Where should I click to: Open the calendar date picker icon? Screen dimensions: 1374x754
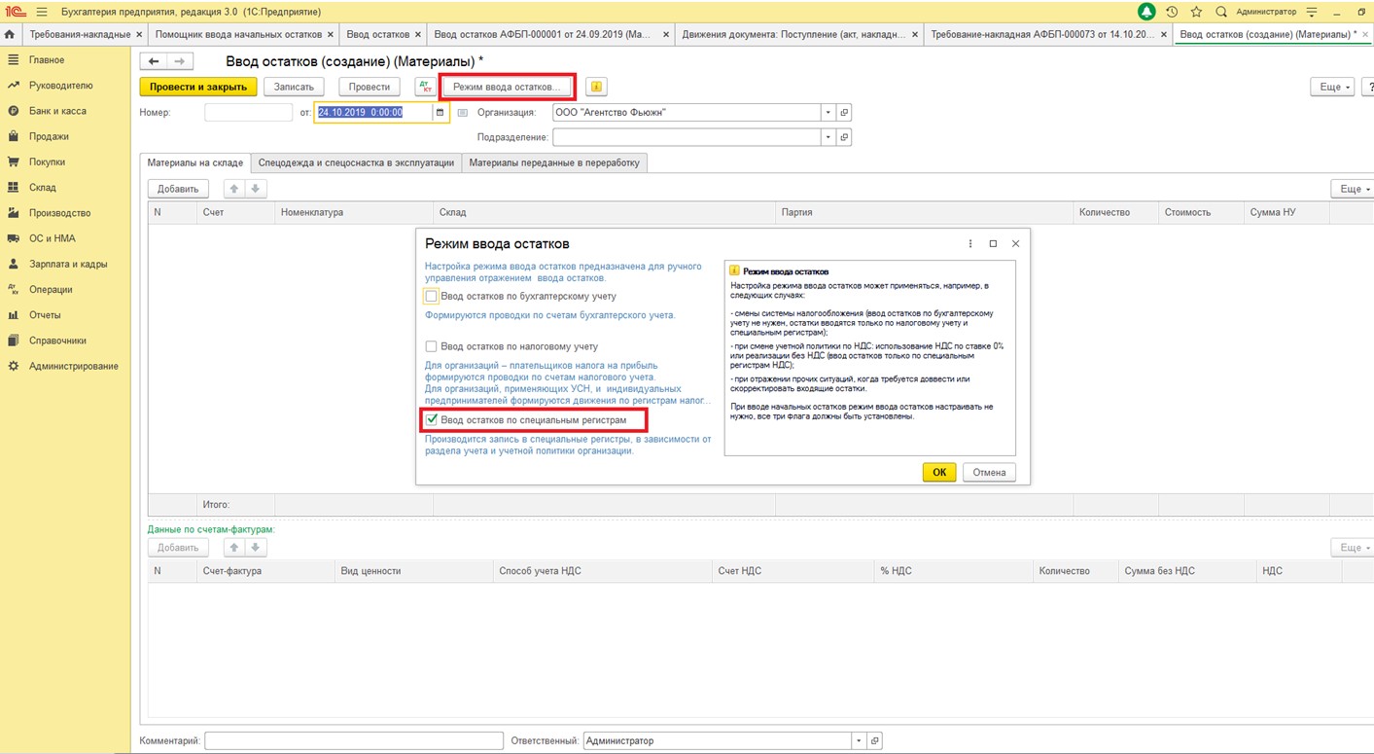click(x=440, y=113)
